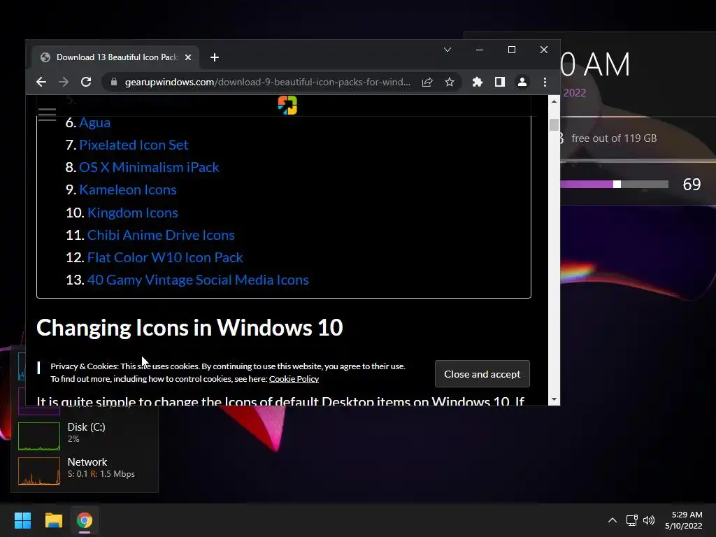This screenshot has height=537, width=716.
Task: Click the GearUpWindows site logo
Action: (287, 106)
